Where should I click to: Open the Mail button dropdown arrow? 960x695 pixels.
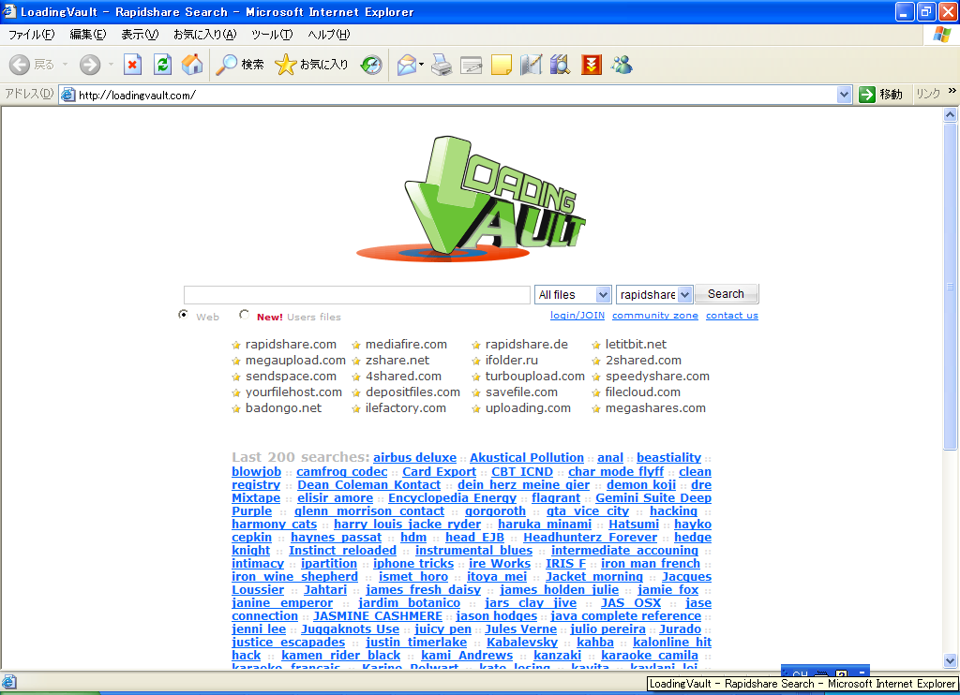click(x=421, y=65)
